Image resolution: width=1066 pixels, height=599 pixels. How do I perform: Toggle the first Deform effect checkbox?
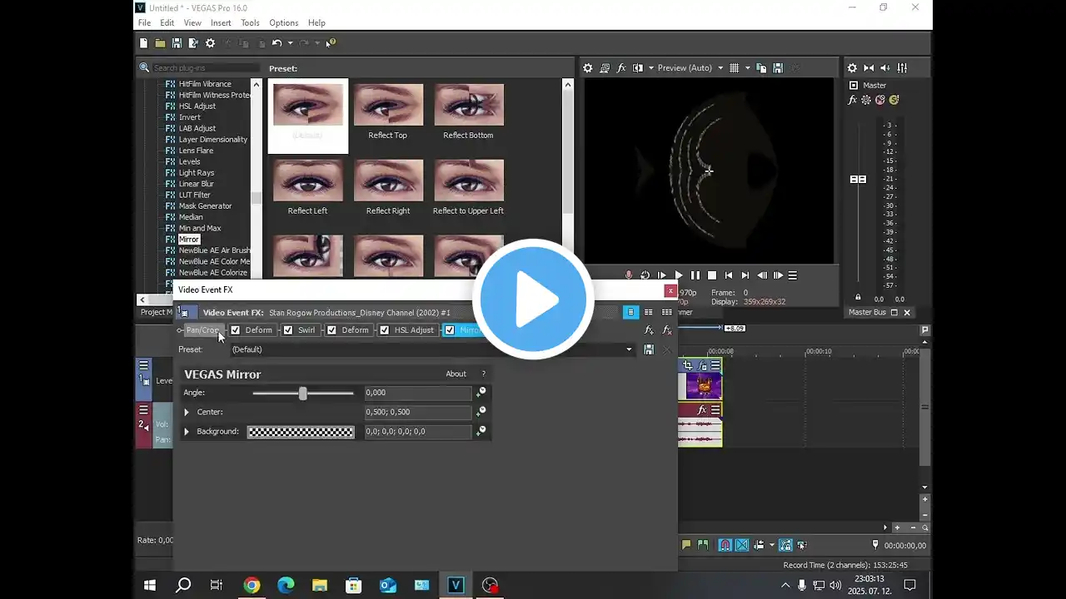[236, 330]
